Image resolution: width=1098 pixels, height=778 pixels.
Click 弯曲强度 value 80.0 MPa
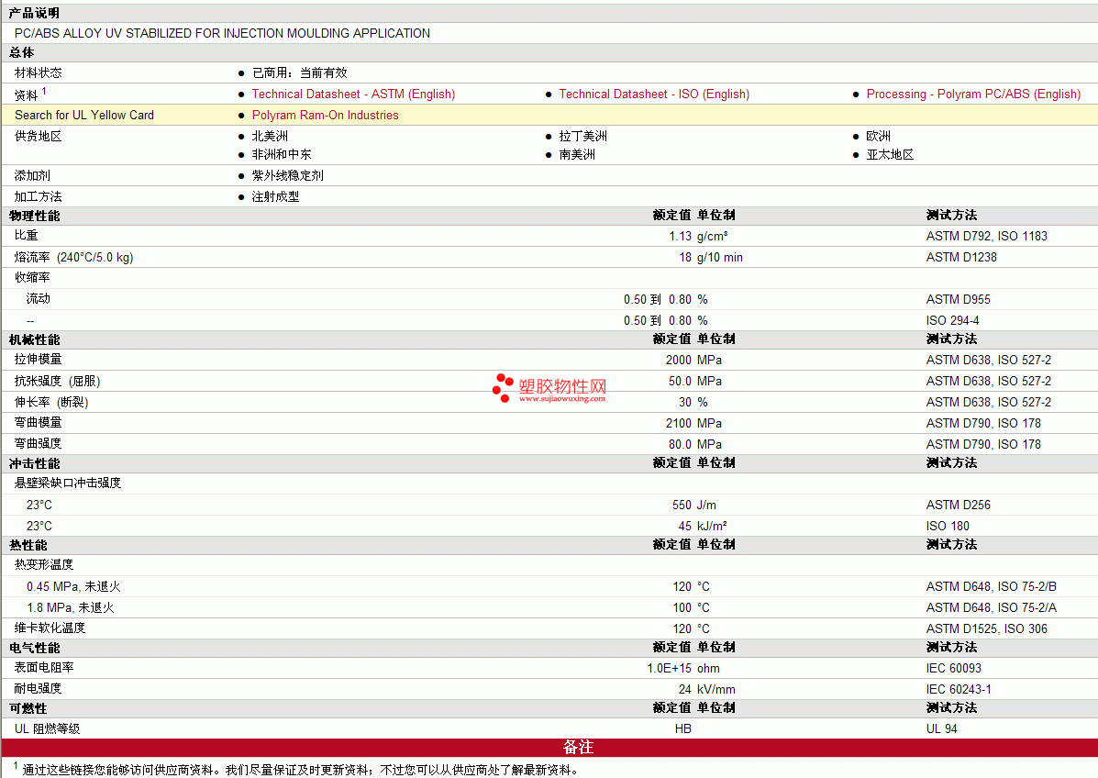click(x=694, y=444)
